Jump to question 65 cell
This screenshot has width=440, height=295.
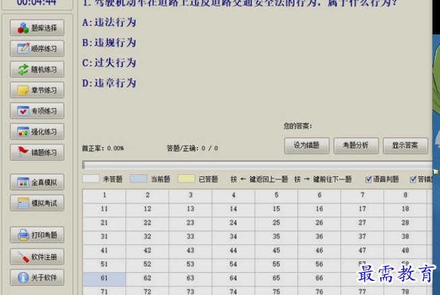(x=276, y=279)
